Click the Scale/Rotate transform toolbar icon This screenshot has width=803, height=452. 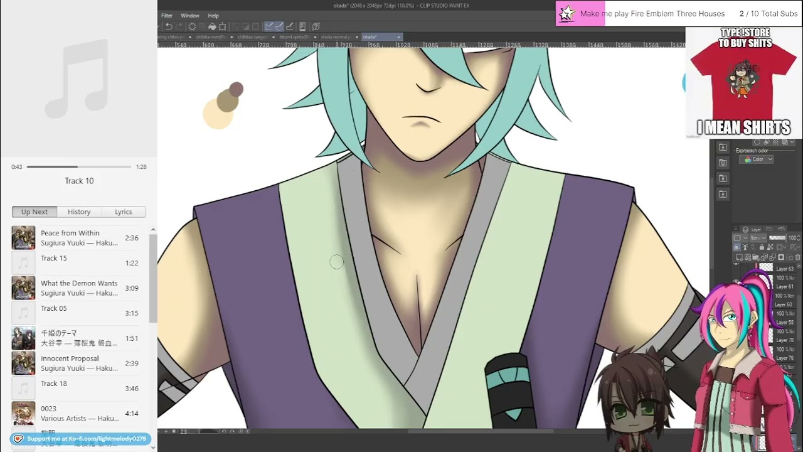(x=222, y=26)
